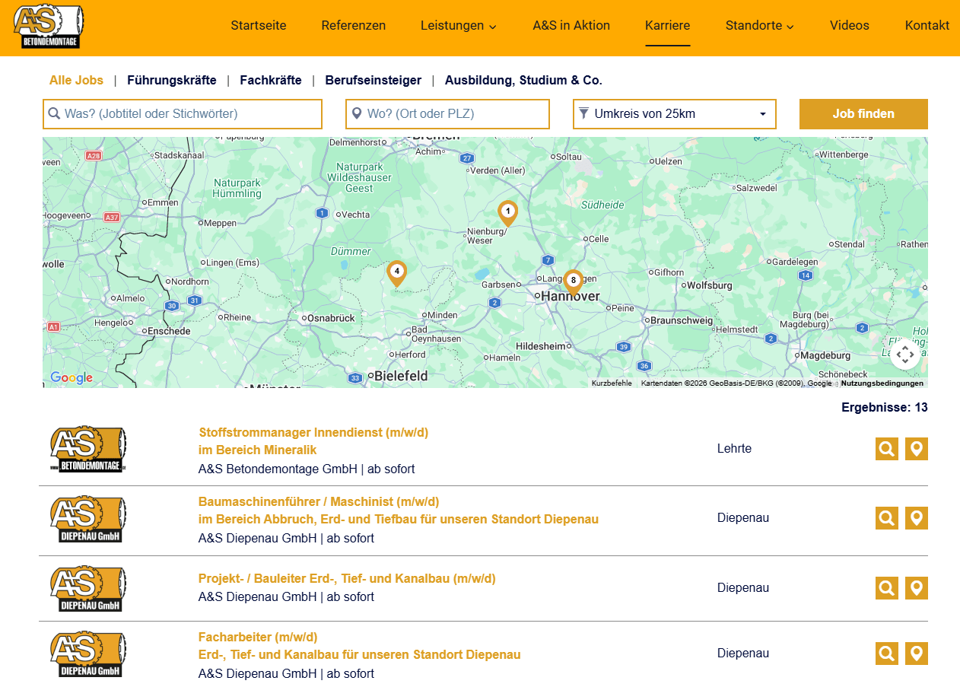The width and height of the screenshot is (960, 687).
Task: Click the search icon inside the Was? field
Action: click(54, 113)
